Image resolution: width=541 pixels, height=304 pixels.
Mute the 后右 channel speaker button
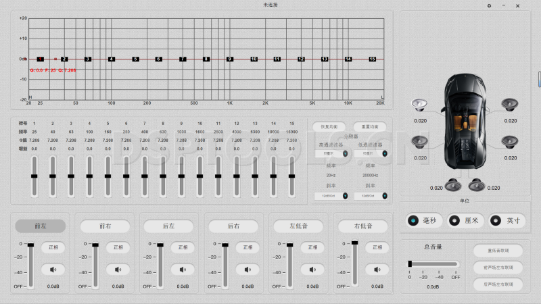tap(247, 270)
